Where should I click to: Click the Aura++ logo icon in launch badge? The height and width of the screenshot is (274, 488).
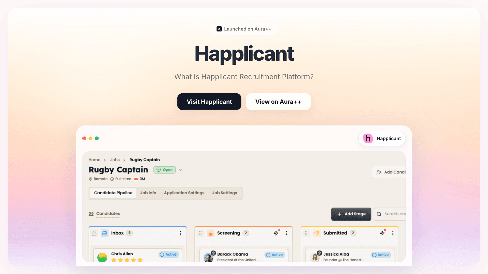[x=219, y=29]
